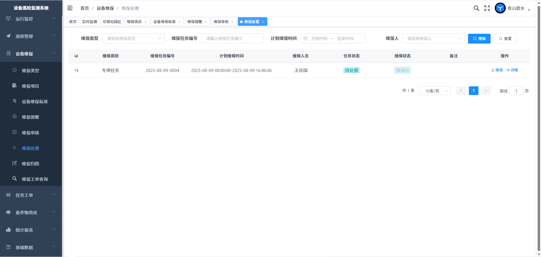Open the header search magnifier icon
This screenshot has height=257, width=541.
(x=476, y=8)
